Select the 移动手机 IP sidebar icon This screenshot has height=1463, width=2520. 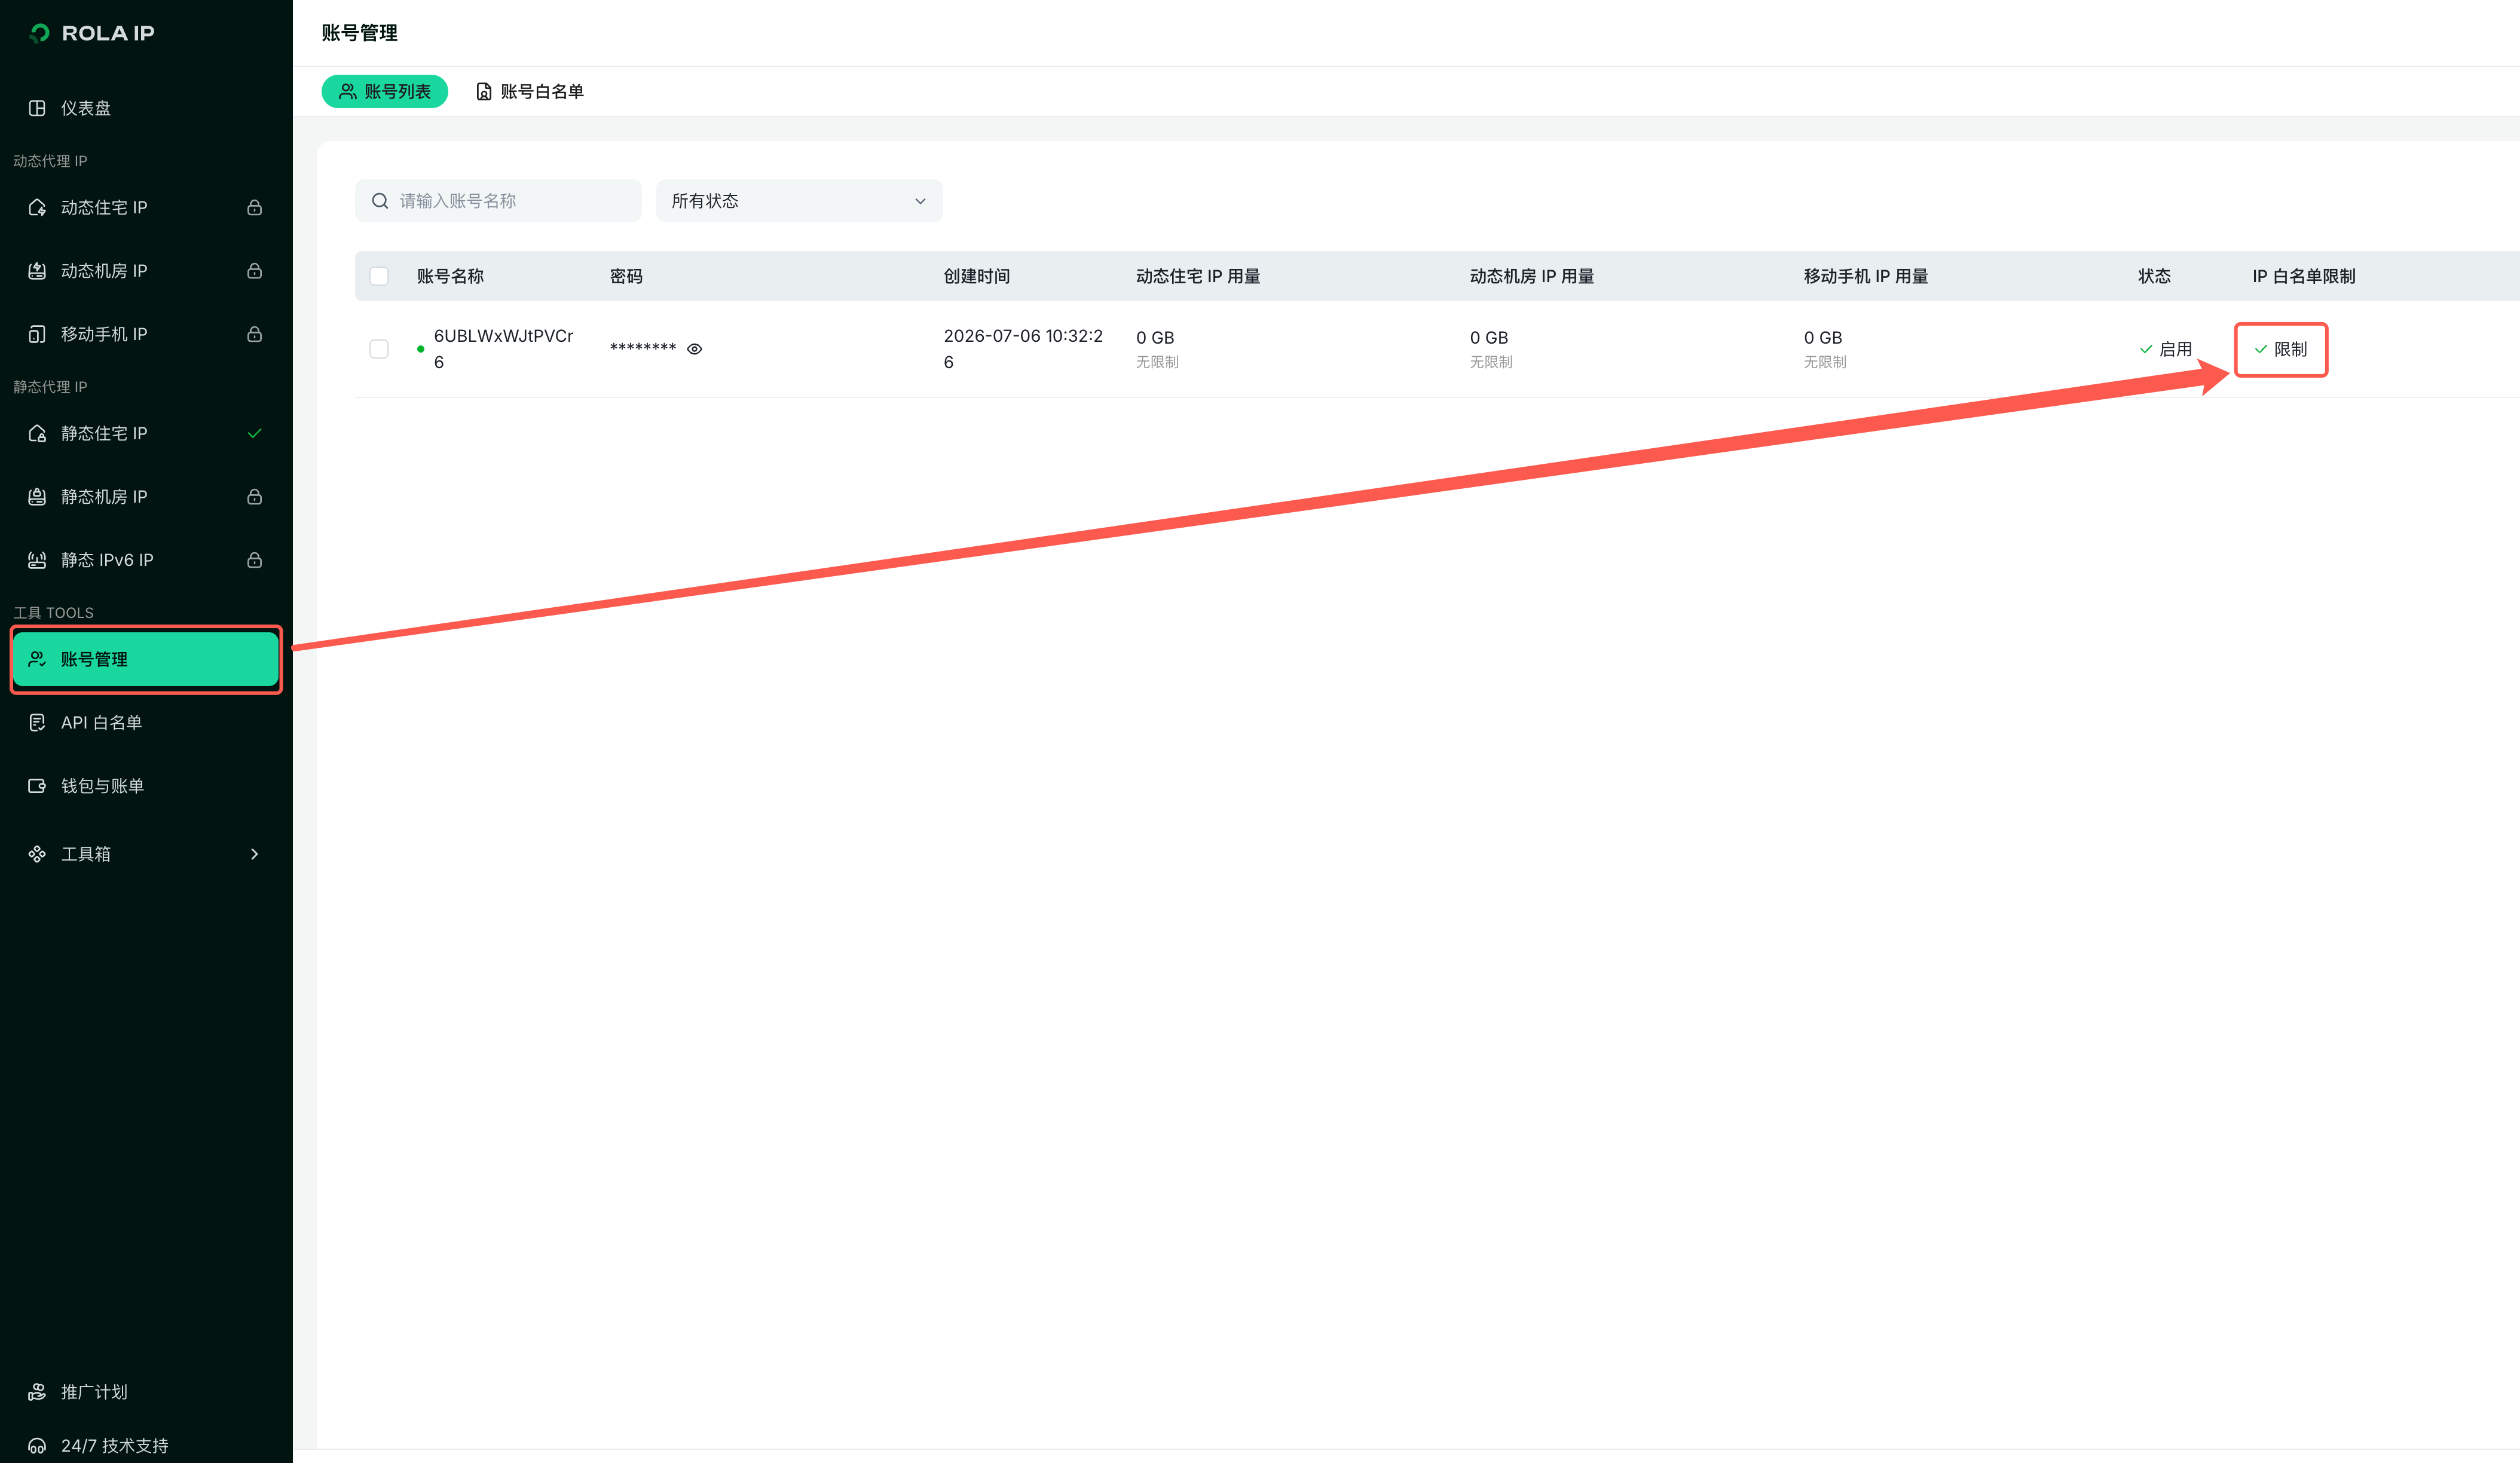tap(37, 334)
